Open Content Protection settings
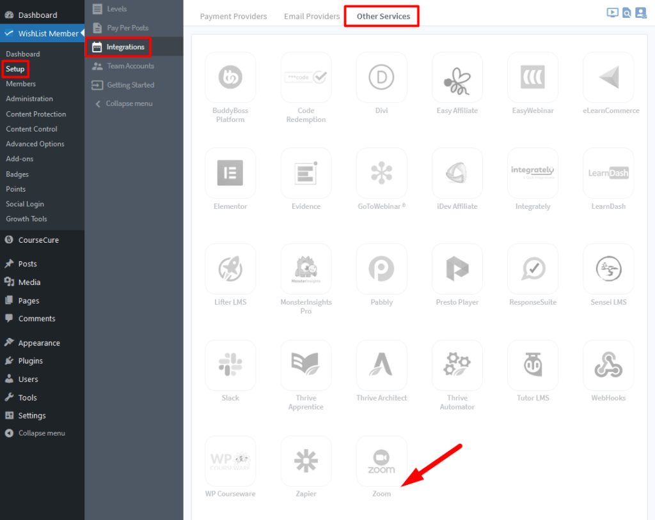655x520 pixels. coord(36,114)
